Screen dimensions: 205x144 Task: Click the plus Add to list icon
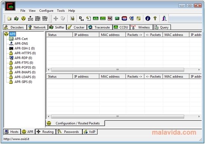click(x=56, y=18)
